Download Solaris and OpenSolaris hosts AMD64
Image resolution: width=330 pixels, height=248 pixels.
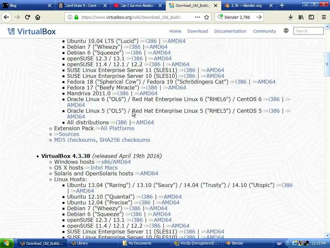[149, 173]
